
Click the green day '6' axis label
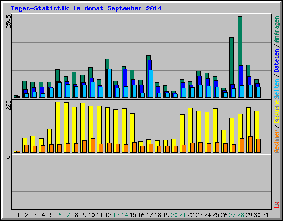(60, 215)
